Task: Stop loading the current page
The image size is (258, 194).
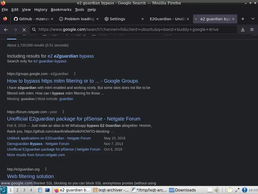Action: 24,30
